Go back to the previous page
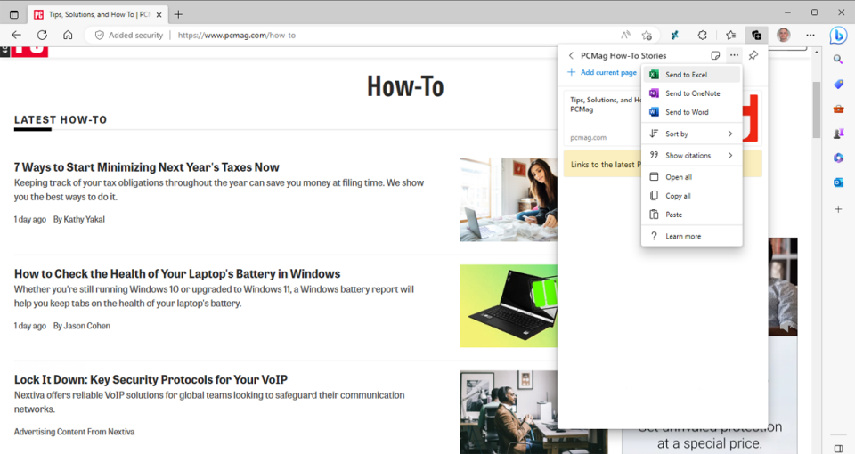The height and width of the screenshot is (454, 855). [16, 35]
